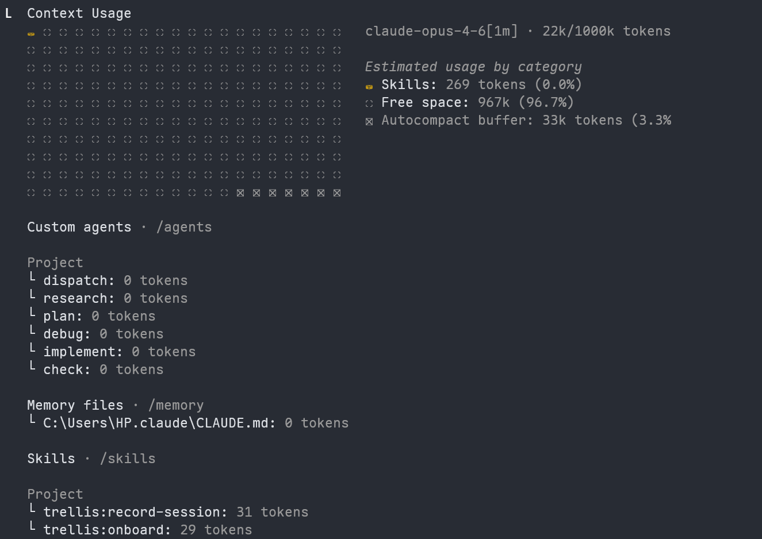Click the /agents command link
The image size is (762, 539).
tap(184, 227)
